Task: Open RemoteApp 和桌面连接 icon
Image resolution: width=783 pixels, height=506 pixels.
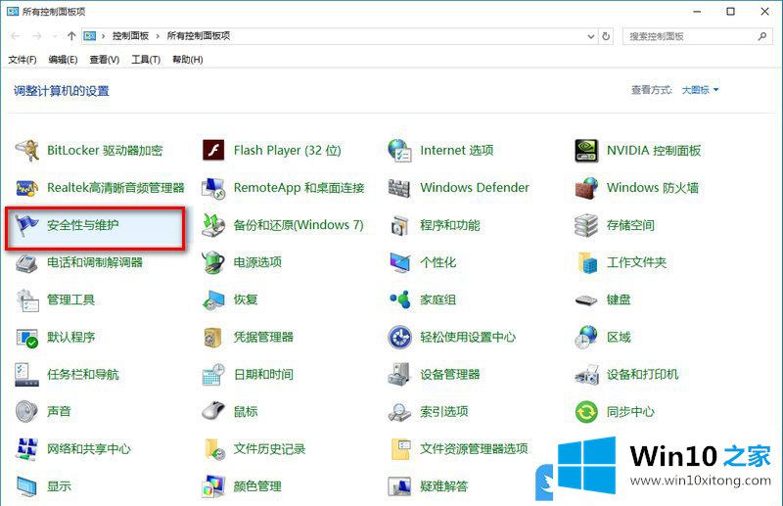Action: point(213,188)
